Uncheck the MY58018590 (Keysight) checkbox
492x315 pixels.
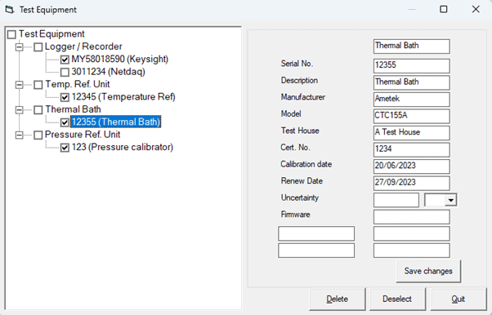coord(65,60)
